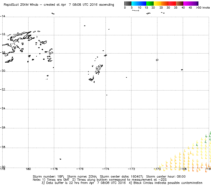The height and width of the screenshot is (185, 211).
Task: Click the gray 0–5 knots legend swatch
Action: [x=128, y=3]
